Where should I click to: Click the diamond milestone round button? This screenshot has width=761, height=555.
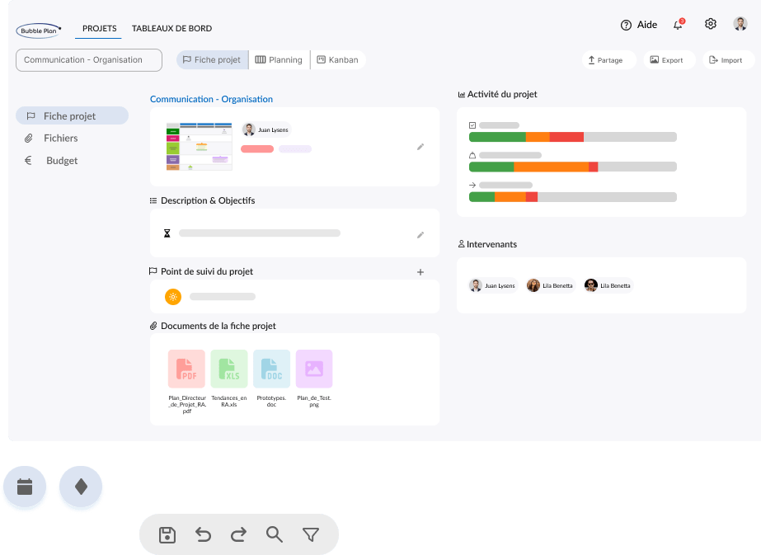81,487
